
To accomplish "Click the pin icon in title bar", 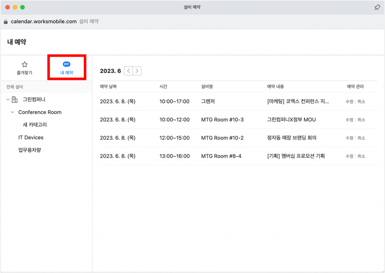I will 377,8.
